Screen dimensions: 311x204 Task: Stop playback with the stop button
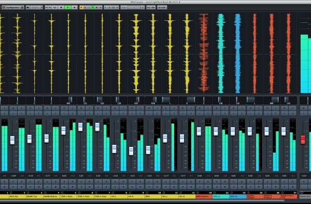61,7
